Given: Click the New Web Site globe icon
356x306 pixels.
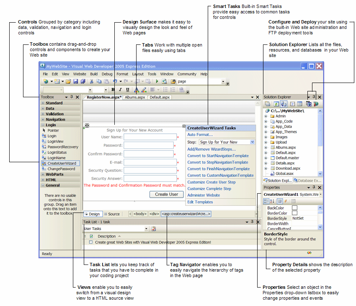Looking at the screenshot, I should [46, 81].
